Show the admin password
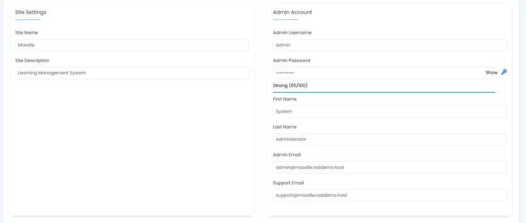This screenshot has width=526, height=223. click(x=491, y=73)
